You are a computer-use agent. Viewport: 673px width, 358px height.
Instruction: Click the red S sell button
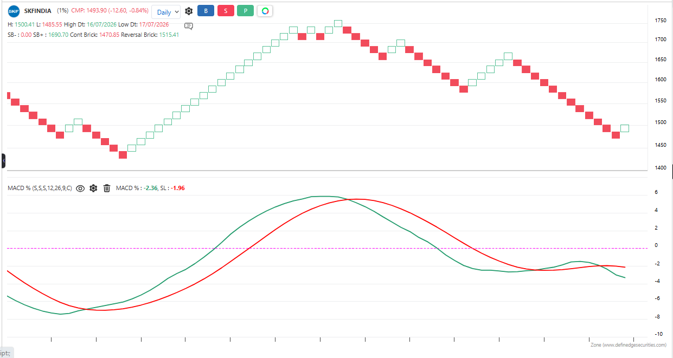(226, 11)
